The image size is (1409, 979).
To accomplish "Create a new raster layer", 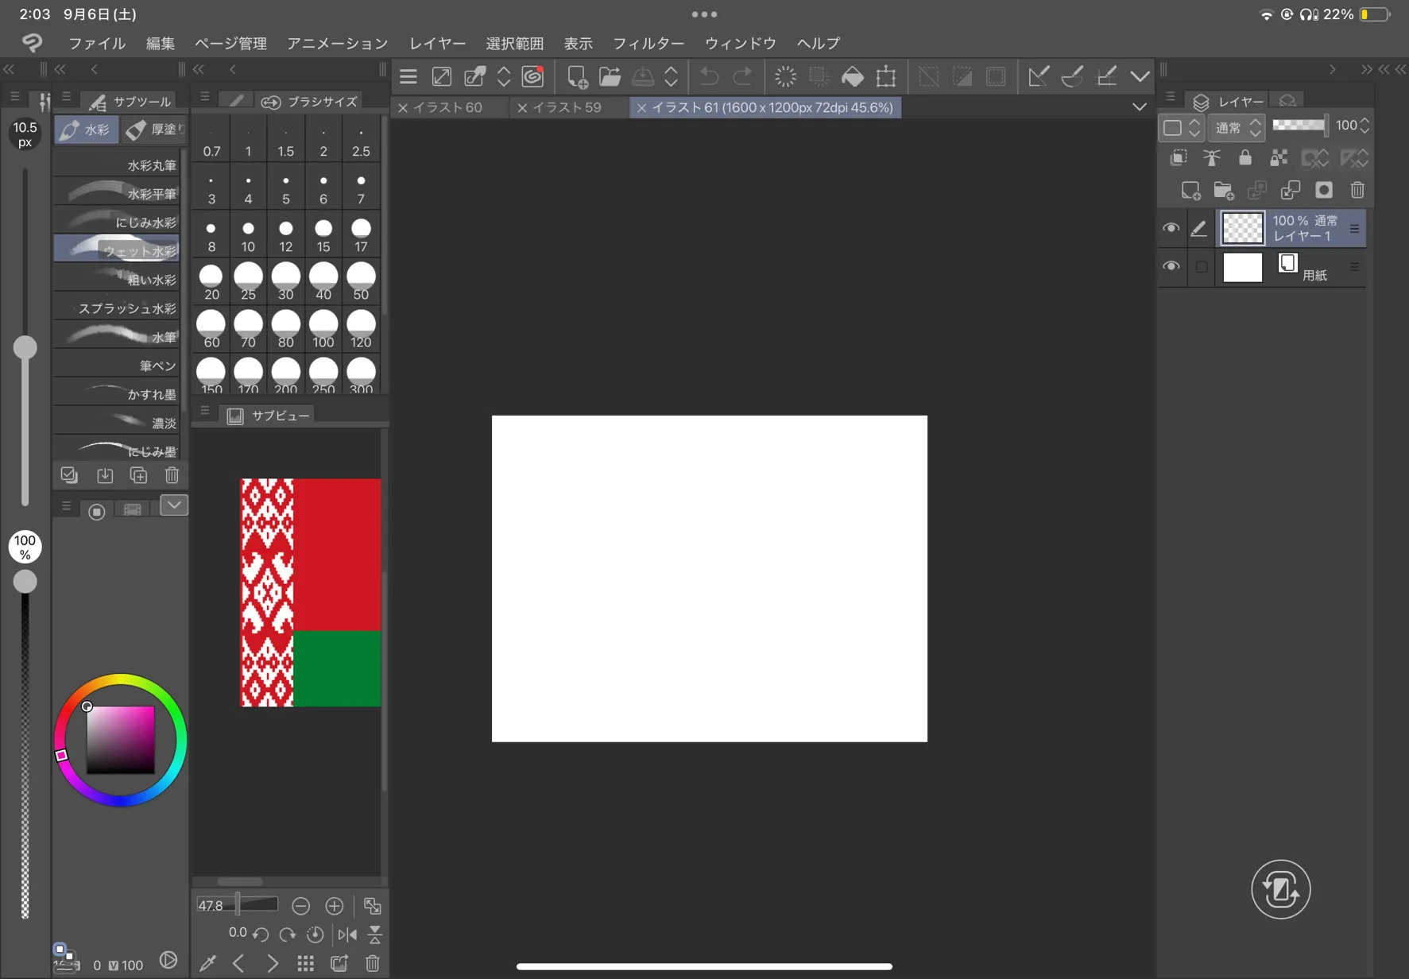I will pyautogui.click(x=1190, y=191).
